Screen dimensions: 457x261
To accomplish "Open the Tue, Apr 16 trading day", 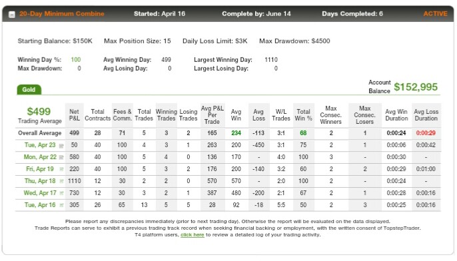I will [x=40, y=205].
